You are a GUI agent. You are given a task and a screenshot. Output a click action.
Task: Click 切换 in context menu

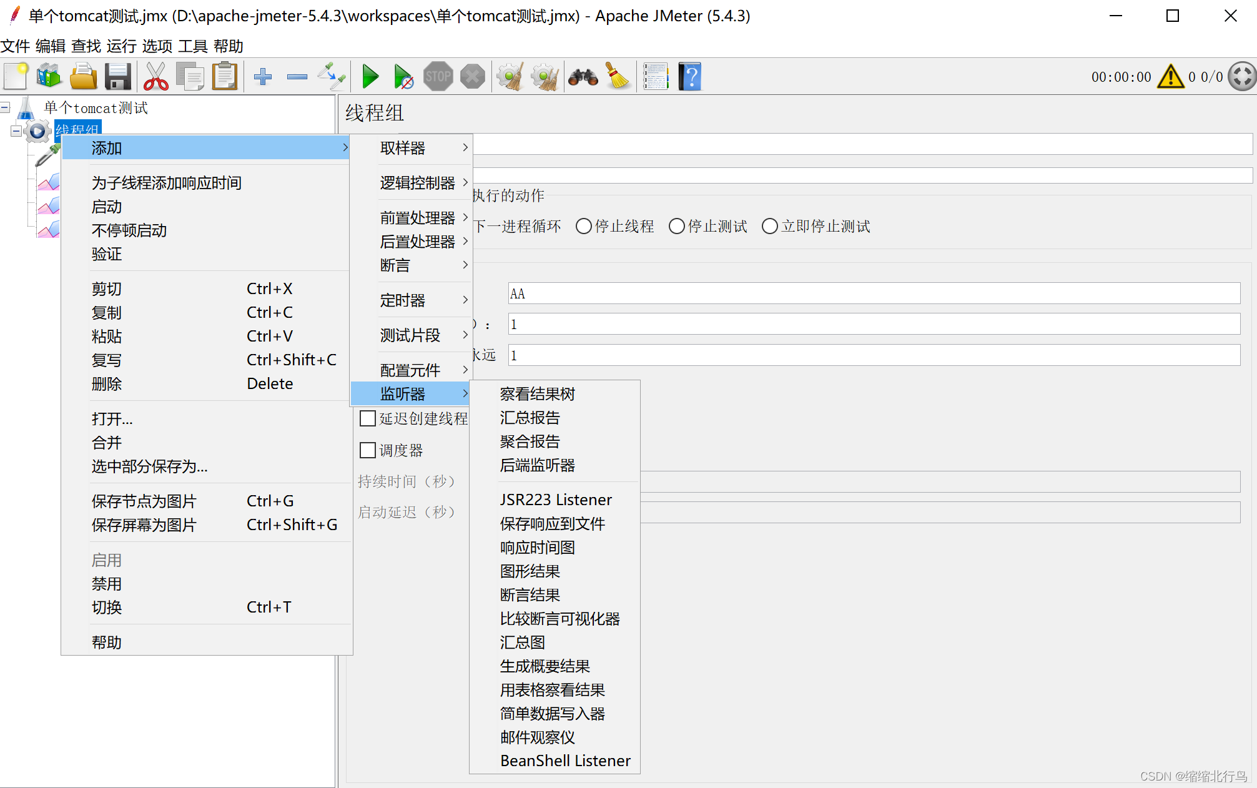[x=207, y=608]
